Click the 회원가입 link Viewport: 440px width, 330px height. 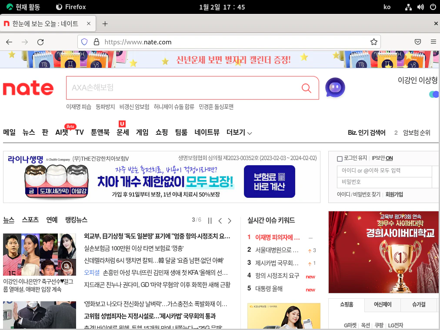(394, 194)
